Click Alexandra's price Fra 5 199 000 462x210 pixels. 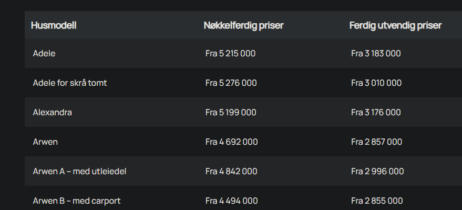(x=231, y=113)
